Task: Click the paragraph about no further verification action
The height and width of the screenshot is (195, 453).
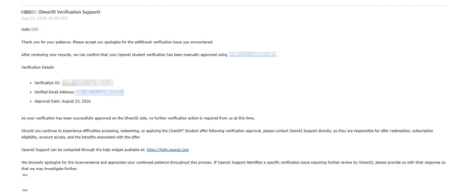Action: [138, 118]
